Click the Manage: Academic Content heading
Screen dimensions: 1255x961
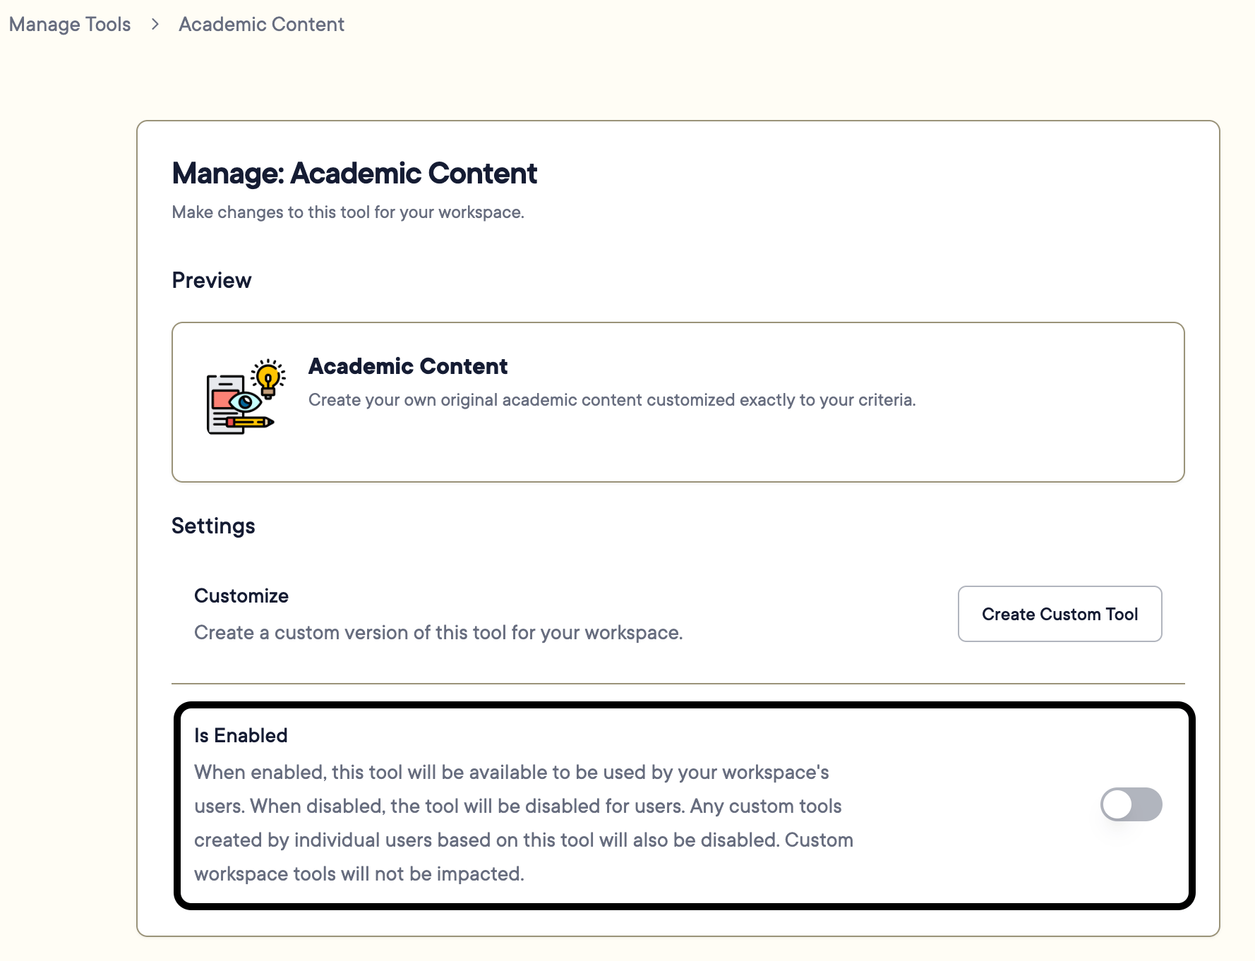click(354, 174)
